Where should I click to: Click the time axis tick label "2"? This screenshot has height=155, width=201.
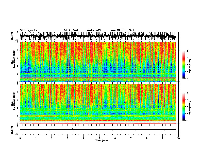[52, 138]
